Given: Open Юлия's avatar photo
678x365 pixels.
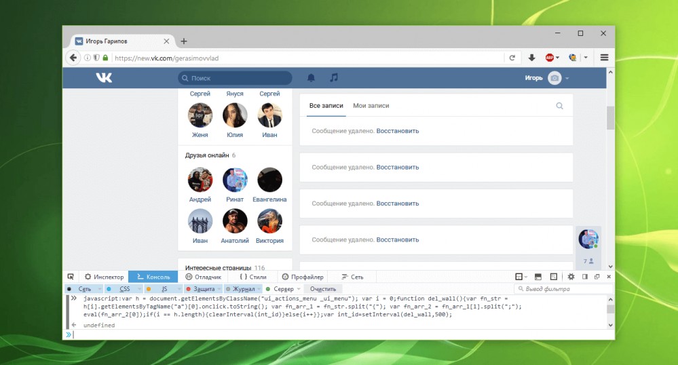Looking at the screenshot, I should pyautogui.click(x=235, y=115).
